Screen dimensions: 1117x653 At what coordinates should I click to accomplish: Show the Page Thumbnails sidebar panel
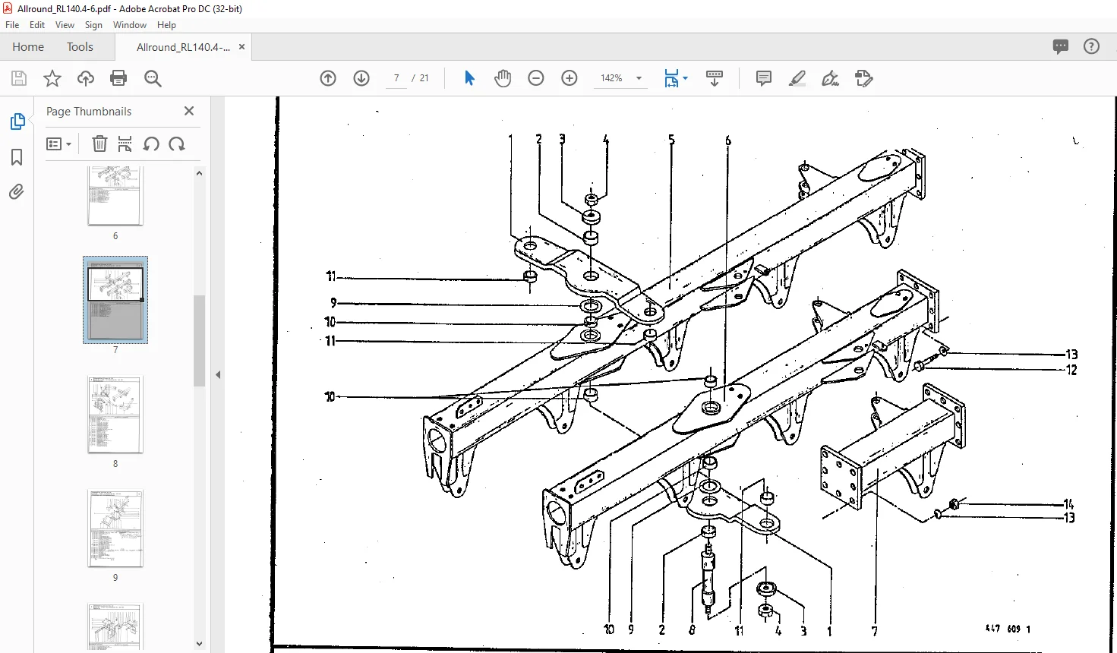17,121
